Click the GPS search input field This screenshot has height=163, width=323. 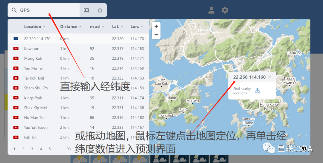[48, 10]
